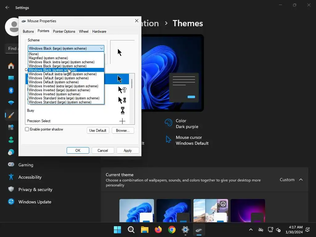Select the purple glow theme thumbnail
The image size is (316, 237).
point(248,210)
